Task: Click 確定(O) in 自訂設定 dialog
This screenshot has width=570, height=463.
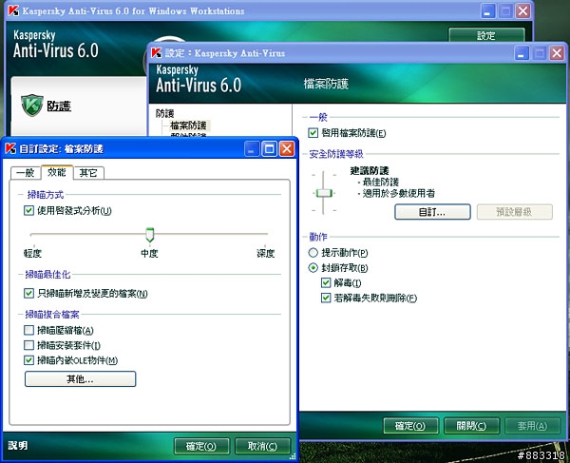Action: 201,446
